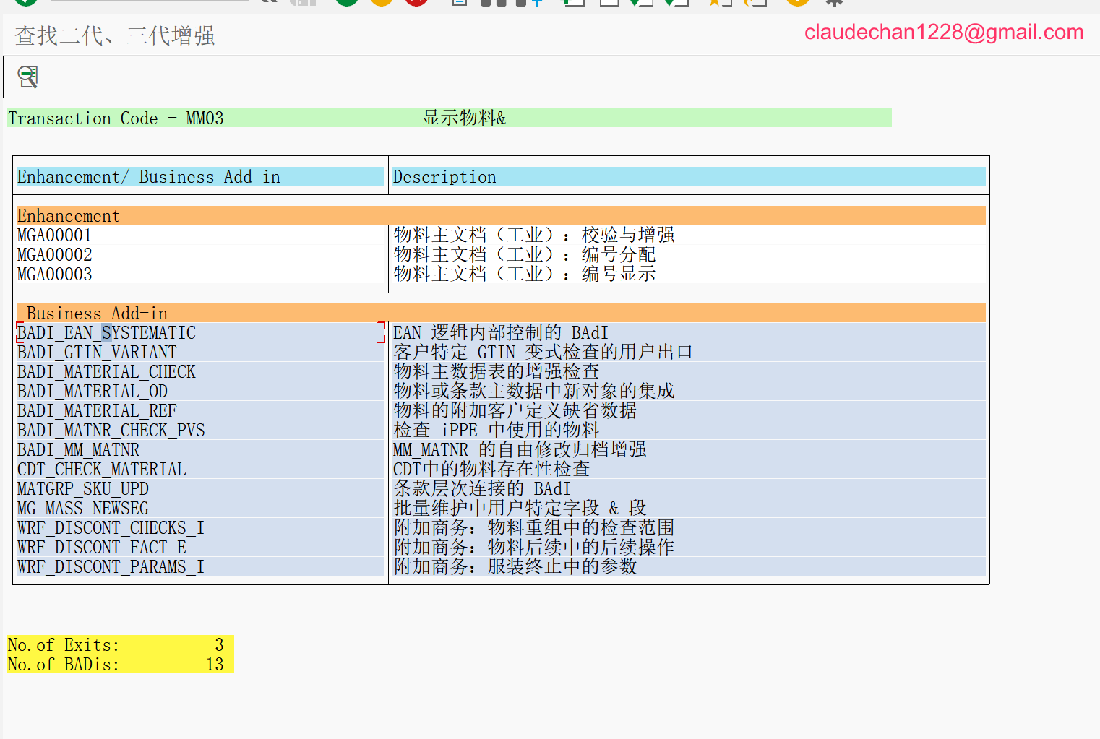Screen dimensions: 1100x739
Task: Click enhancement MGA00003
Action: (55, 275)
